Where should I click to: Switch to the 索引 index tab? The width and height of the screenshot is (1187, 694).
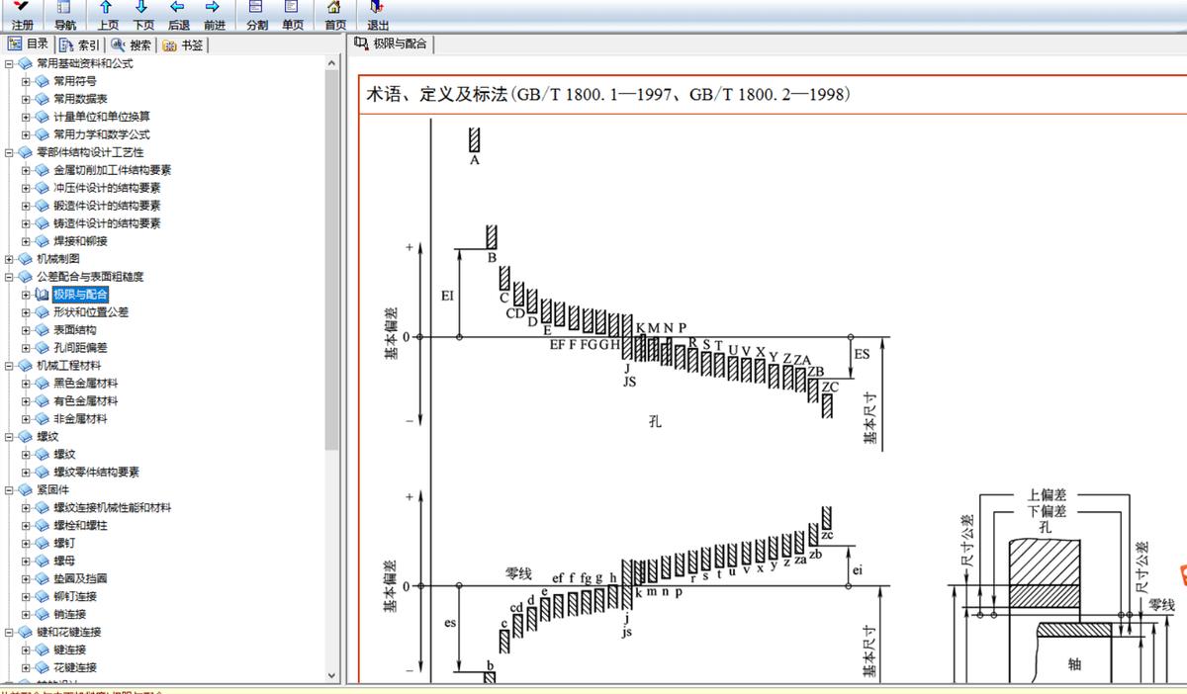pyautogui.click(x=79, y=44)
